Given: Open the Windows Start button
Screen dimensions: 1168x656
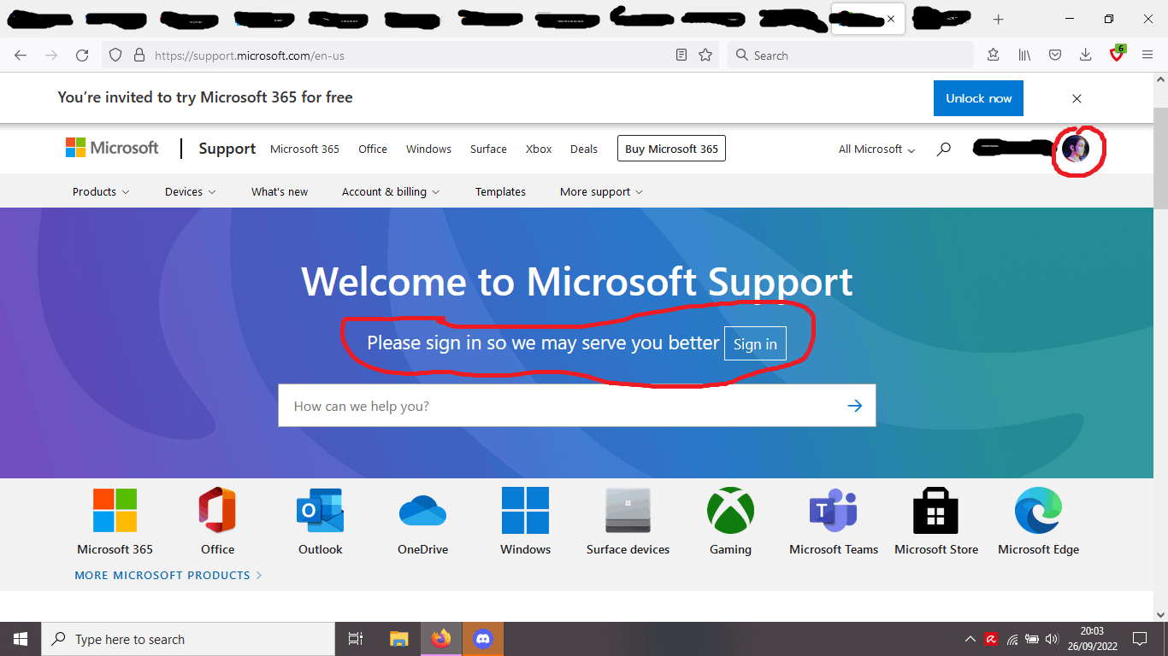Looking at the screenshot, I should [21, 639].
